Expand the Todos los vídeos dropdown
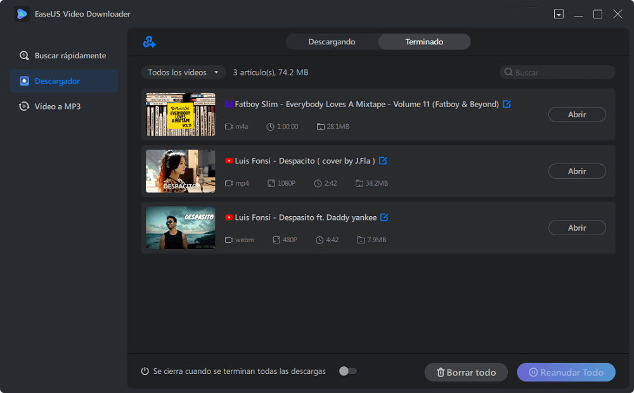The height and width of the screenshot is (393, 634). (183, 72)
